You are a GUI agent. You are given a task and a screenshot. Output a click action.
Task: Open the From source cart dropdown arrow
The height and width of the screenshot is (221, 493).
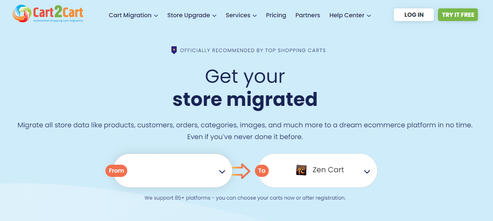tap(222, 172)
